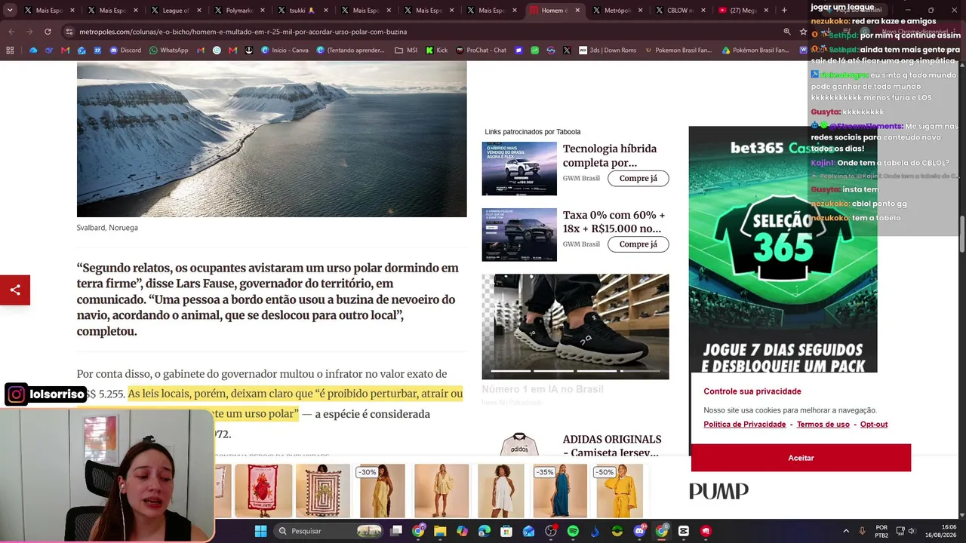Open the POR PTB2 language switcher
The width and height of the screenshot is (966, 543).
[881, 531]
